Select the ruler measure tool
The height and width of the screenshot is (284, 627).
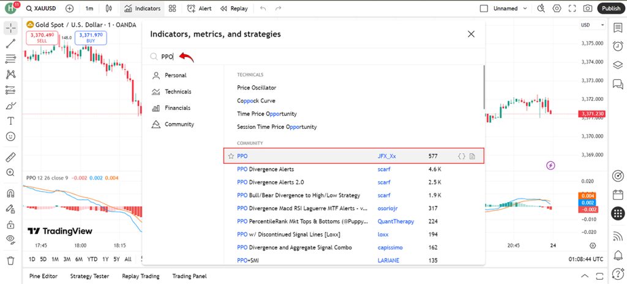click(x=11, y=157)
